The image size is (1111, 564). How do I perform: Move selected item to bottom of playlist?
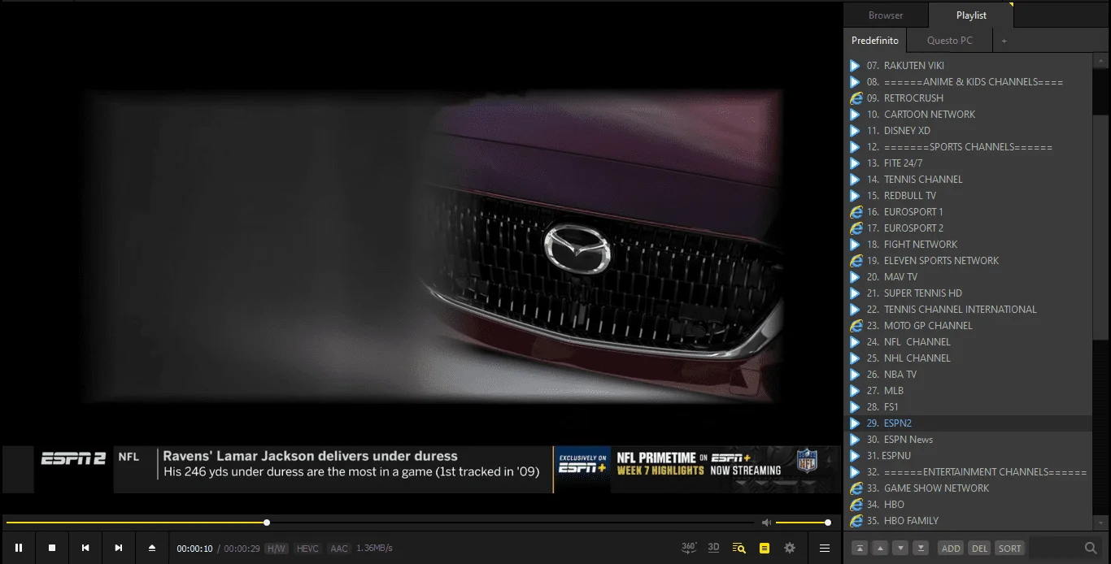point(920,548)
